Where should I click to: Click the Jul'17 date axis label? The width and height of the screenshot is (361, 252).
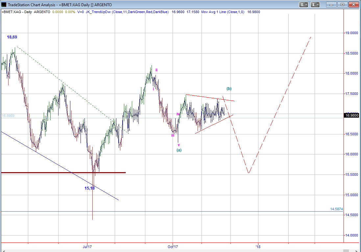87,247
